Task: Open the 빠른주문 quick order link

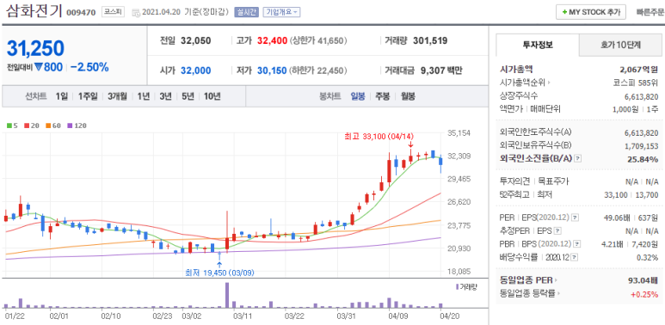Action: point(650,12)
